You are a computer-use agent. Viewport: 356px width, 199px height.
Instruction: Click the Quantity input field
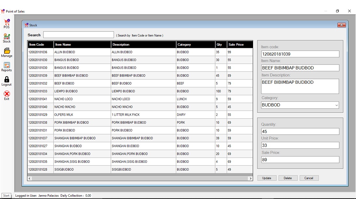tap(300, 132)
